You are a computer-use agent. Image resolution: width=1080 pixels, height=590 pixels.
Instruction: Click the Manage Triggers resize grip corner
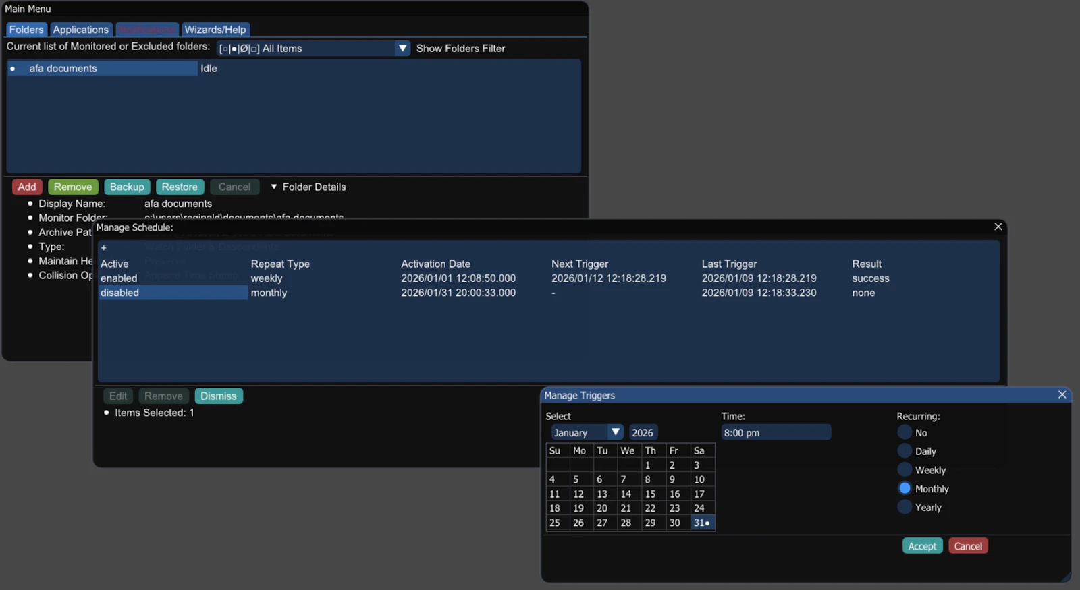click(x=1066, y=577)
